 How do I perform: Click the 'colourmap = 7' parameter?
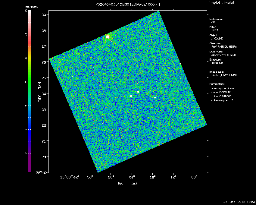point(222,100)
